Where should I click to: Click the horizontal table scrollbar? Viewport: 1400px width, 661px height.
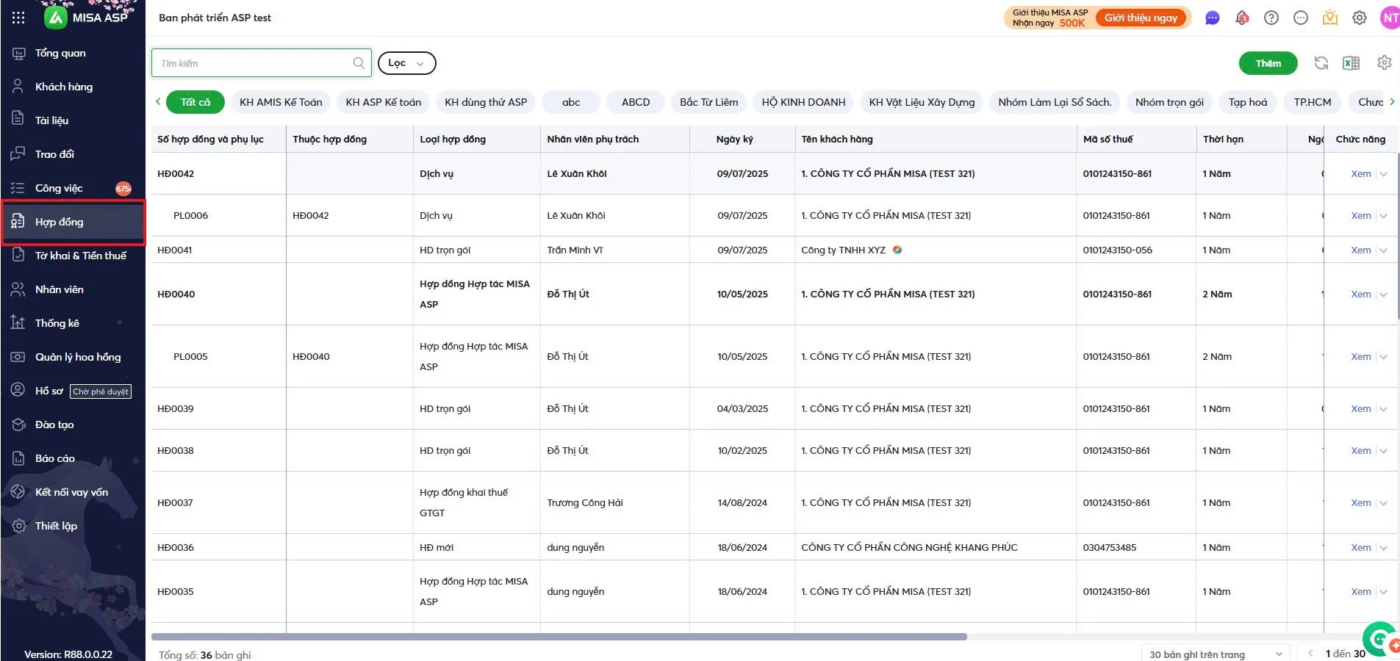pos(559,637)
